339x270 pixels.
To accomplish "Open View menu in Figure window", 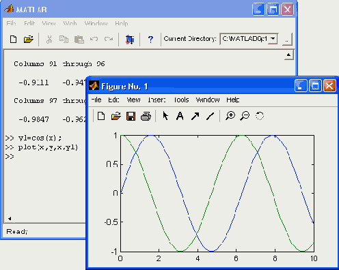I will pos(133,100).
